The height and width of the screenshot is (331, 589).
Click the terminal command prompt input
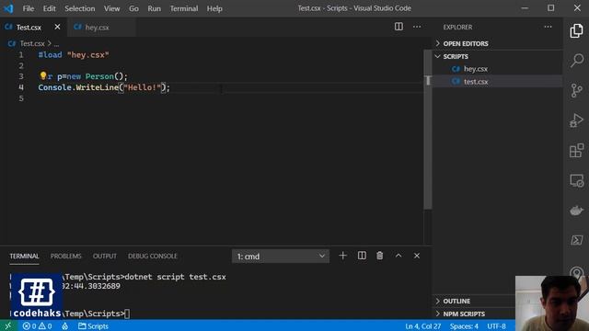tap(127, 314)
